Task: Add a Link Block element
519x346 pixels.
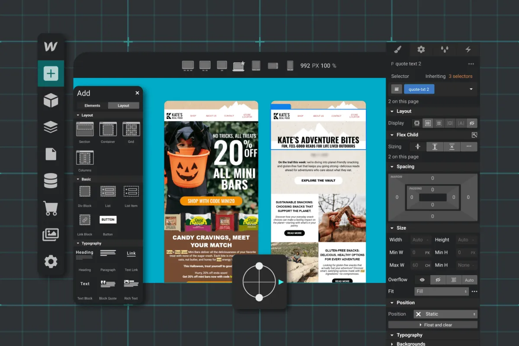Action: click(x=85, y=220)
